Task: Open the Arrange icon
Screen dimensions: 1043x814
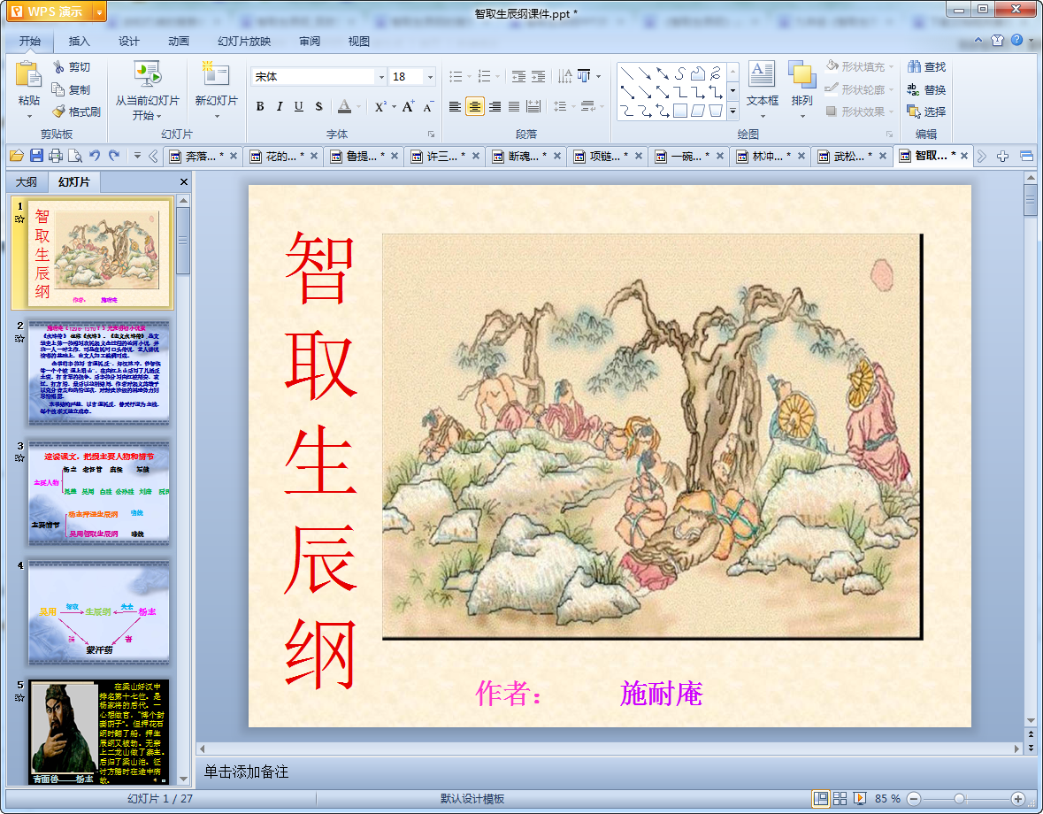Action: pyautogui.click(x=801, y=73)
